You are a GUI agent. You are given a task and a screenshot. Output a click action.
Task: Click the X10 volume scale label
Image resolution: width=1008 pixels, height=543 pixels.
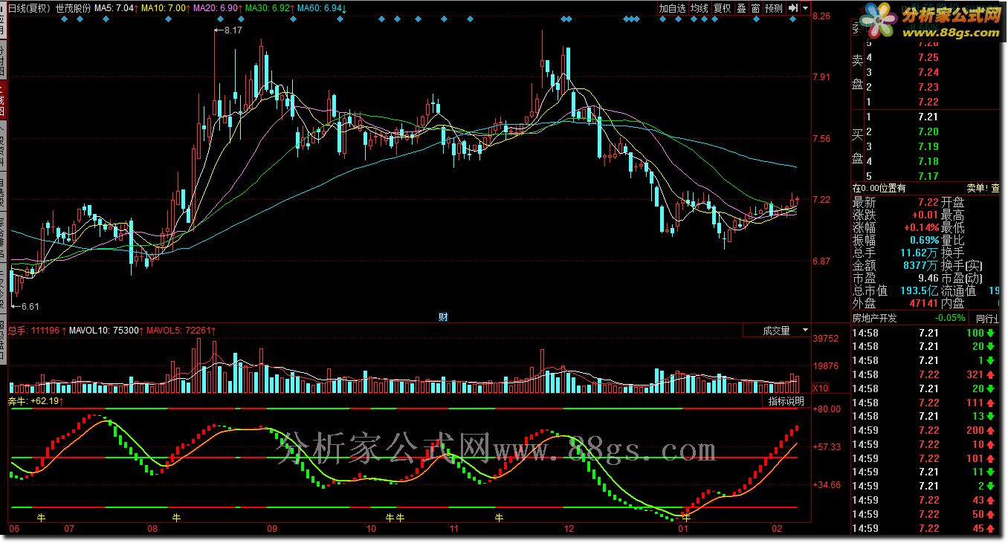820,388
